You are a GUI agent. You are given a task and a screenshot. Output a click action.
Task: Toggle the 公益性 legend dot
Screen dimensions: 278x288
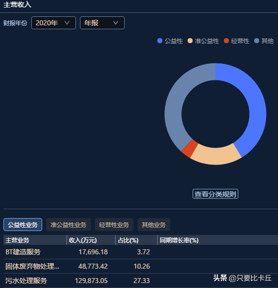160,41
